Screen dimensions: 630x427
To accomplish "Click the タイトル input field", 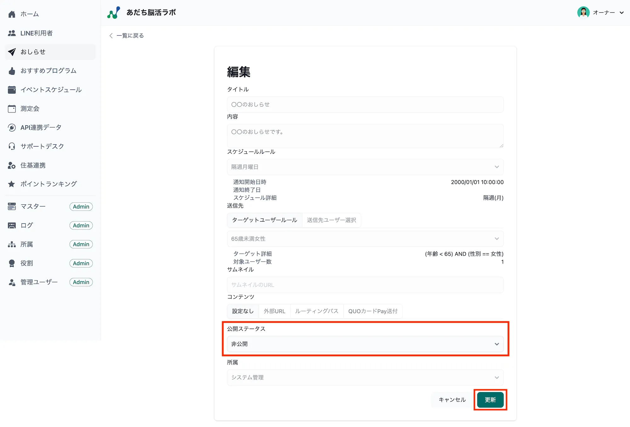I will pos(365,104).
